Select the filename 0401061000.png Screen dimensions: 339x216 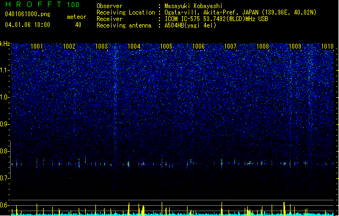(27, 14)
